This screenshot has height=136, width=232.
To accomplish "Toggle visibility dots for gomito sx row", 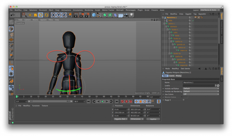I will click(192, 44).
